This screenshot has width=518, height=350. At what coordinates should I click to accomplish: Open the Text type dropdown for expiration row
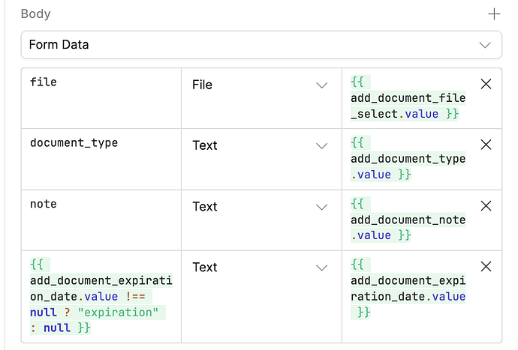coord(261,268)
